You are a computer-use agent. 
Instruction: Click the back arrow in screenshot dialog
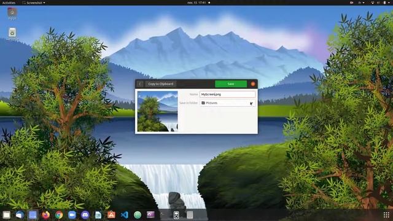[x=141, y=84]
